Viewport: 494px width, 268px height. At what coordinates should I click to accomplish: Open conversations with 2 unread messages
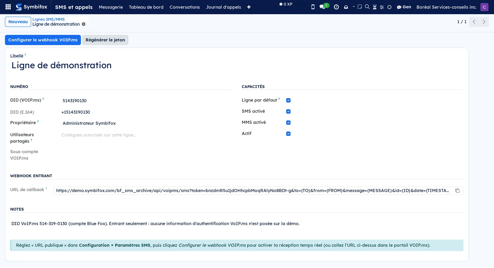(324, 6)
